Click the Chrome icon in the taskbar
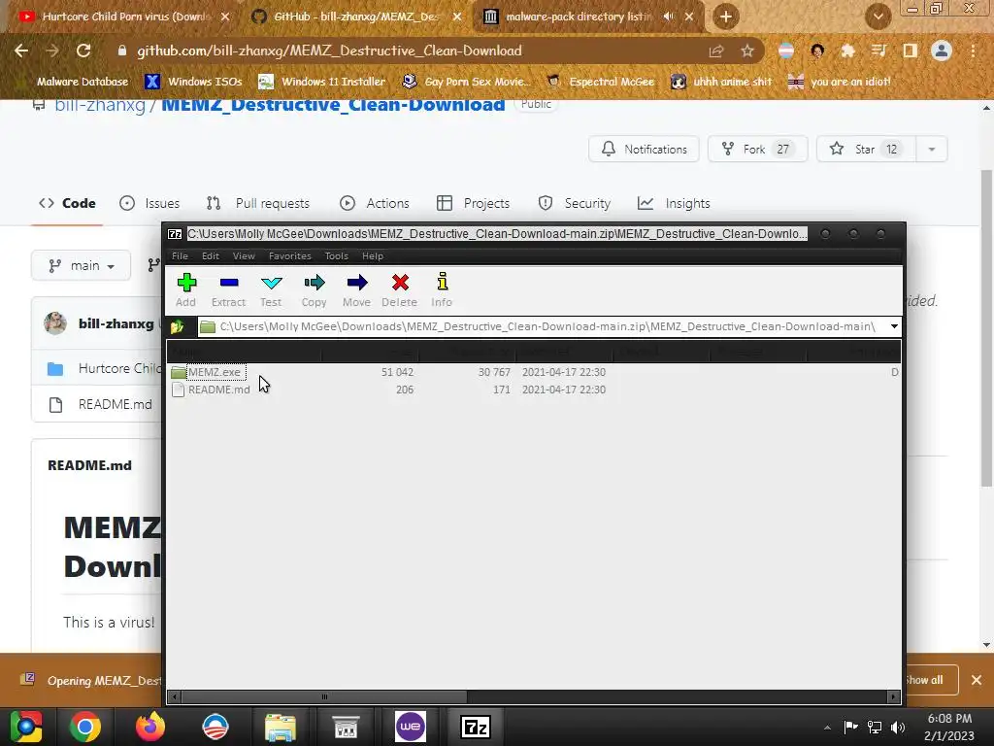This screenshot has height=746, width=994. click(x=85, y=727)
